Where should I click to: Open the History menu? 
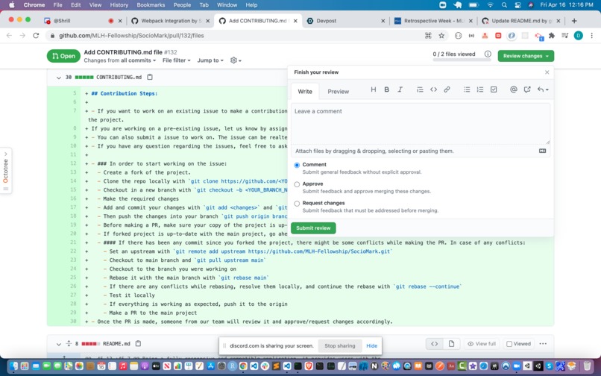coord(119,5)
